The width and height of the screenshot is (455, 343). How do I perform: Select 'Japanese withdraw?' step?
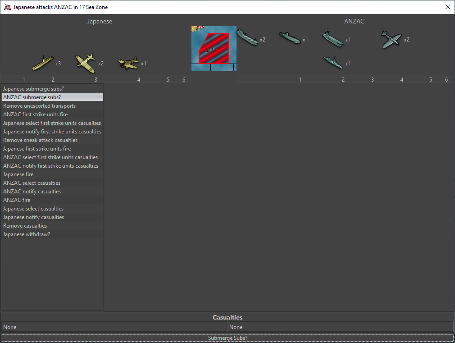[52, 234]
